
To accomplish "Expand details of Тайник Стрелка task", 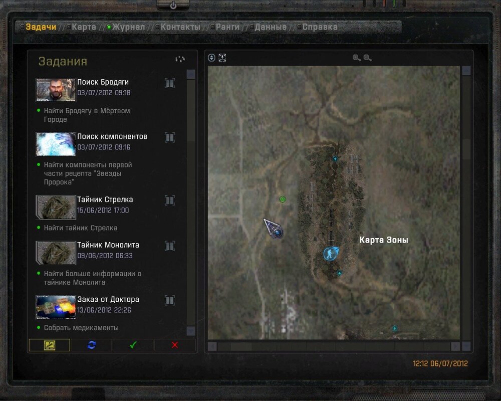I will click(x=170, y=200).
